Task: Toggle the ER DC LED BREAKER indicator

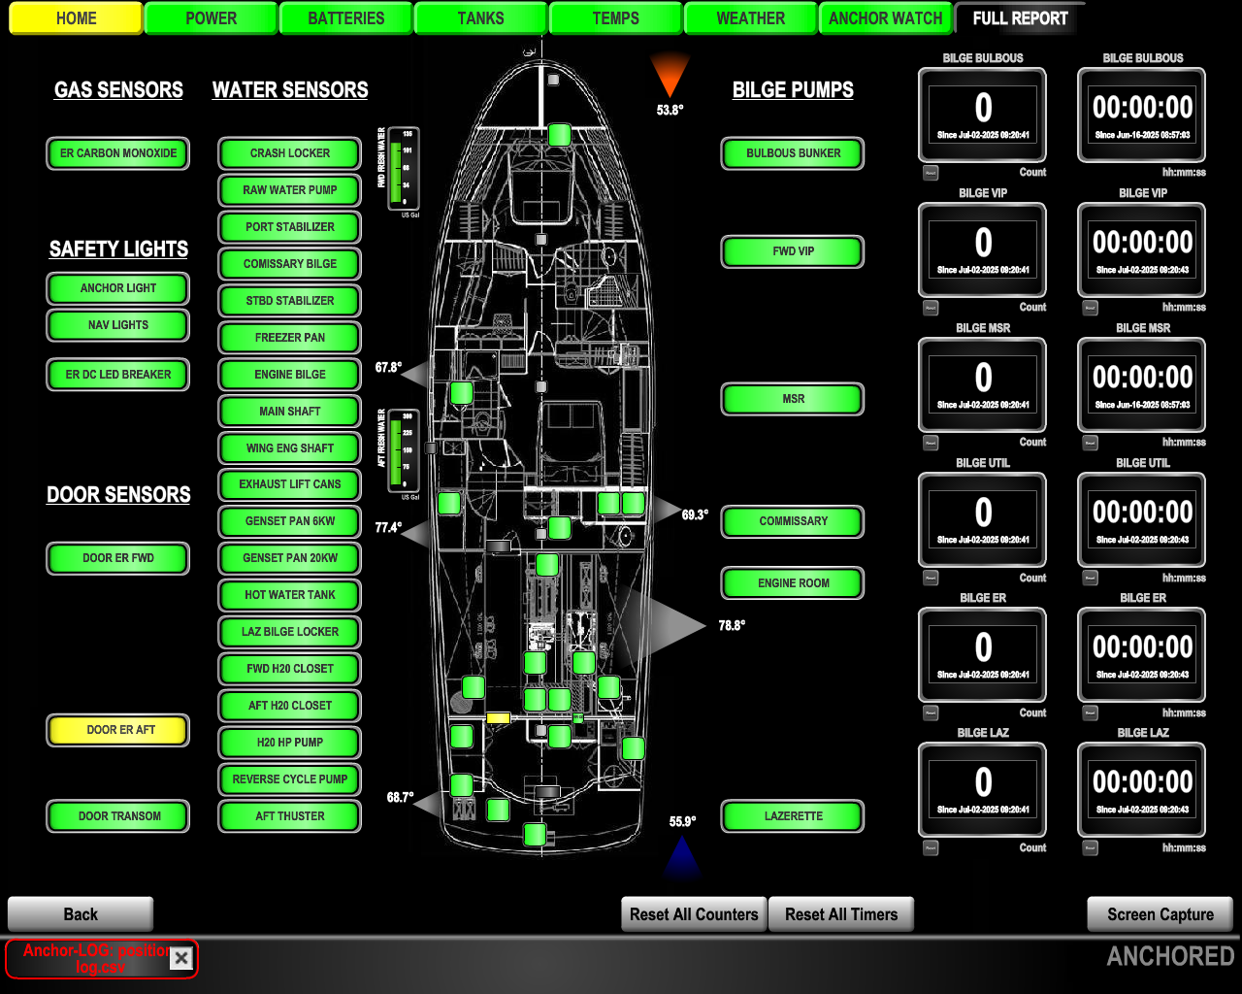Action: [x=118, y=375]
